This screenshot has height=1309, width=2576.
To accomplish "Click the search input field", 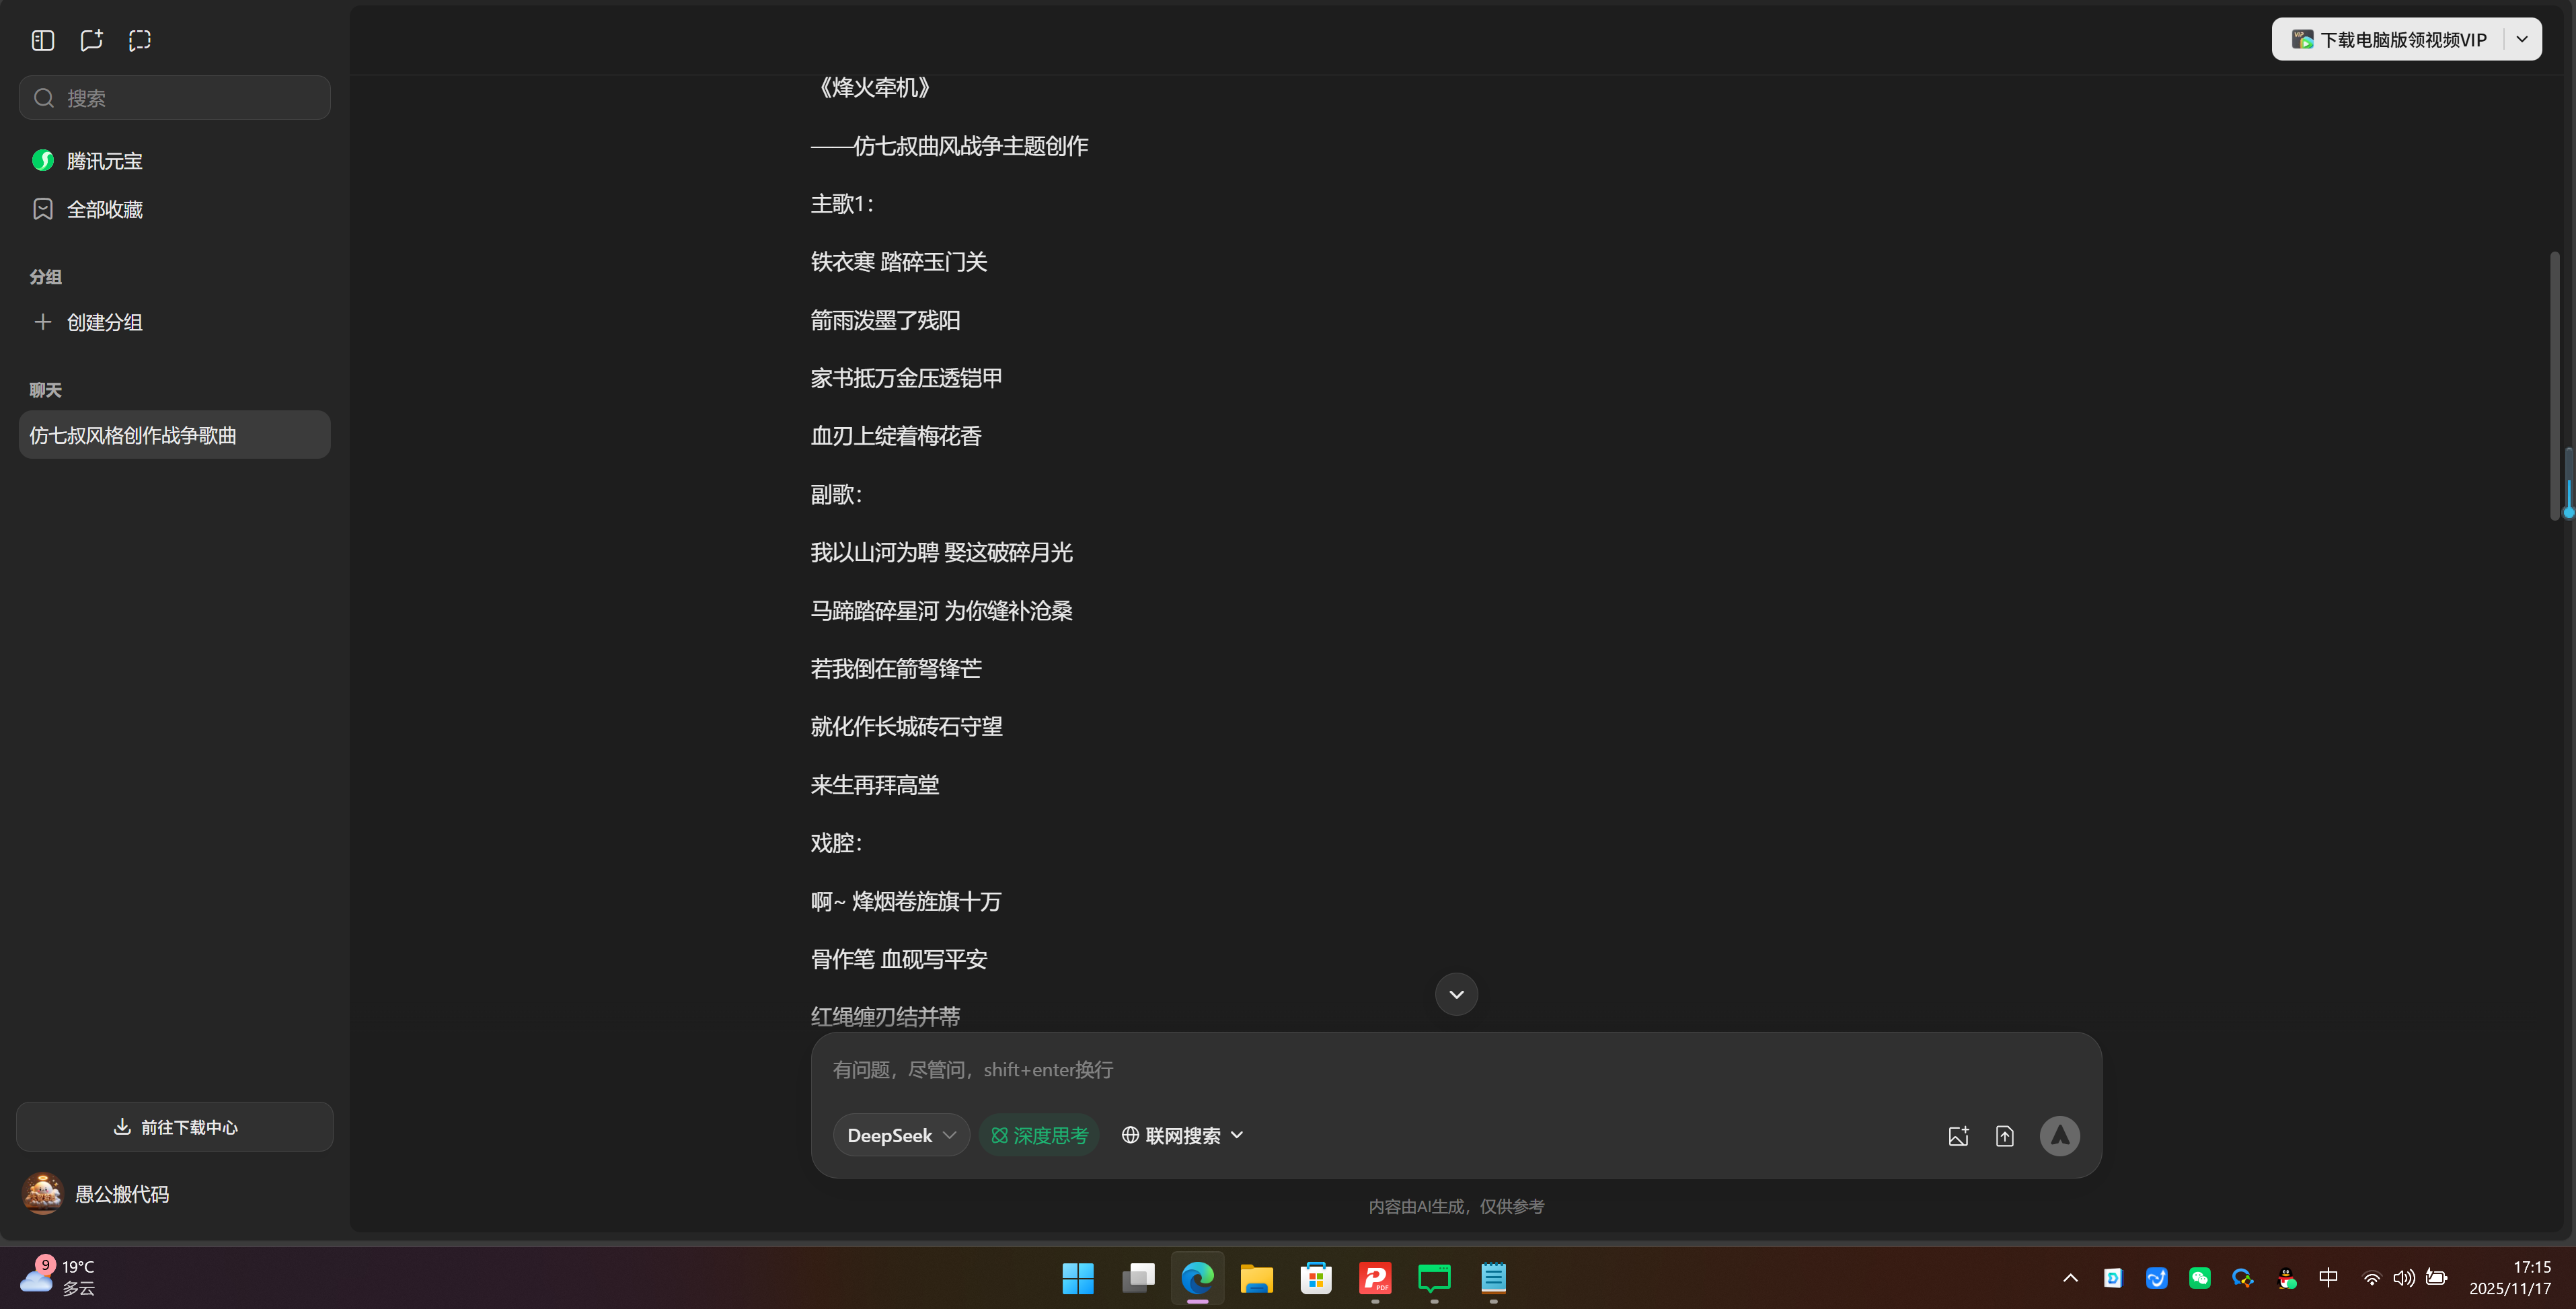I will coord(174,97).
